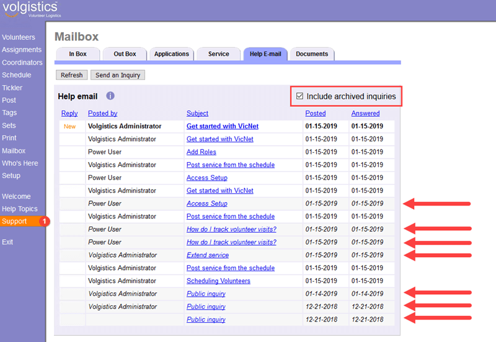Open the 01-14-2019 Public inquiry link
The height and width of the screenshot is (342, 496).
pyautogui.click(x=206, y=294)
